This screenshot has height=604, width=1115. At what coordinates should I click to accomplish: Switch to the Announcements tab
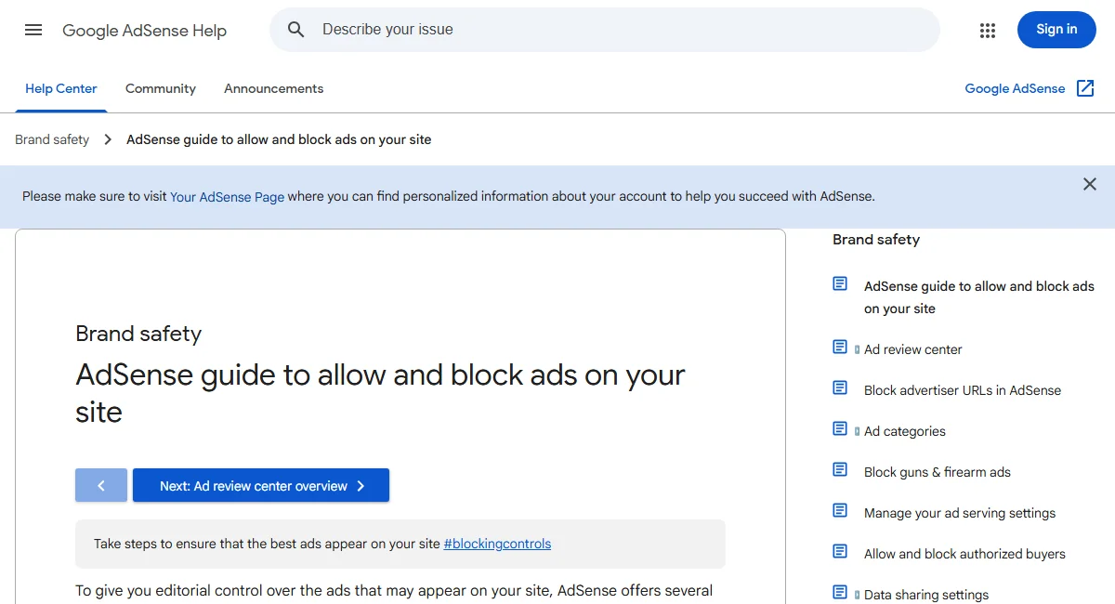[x=274, y=89]
